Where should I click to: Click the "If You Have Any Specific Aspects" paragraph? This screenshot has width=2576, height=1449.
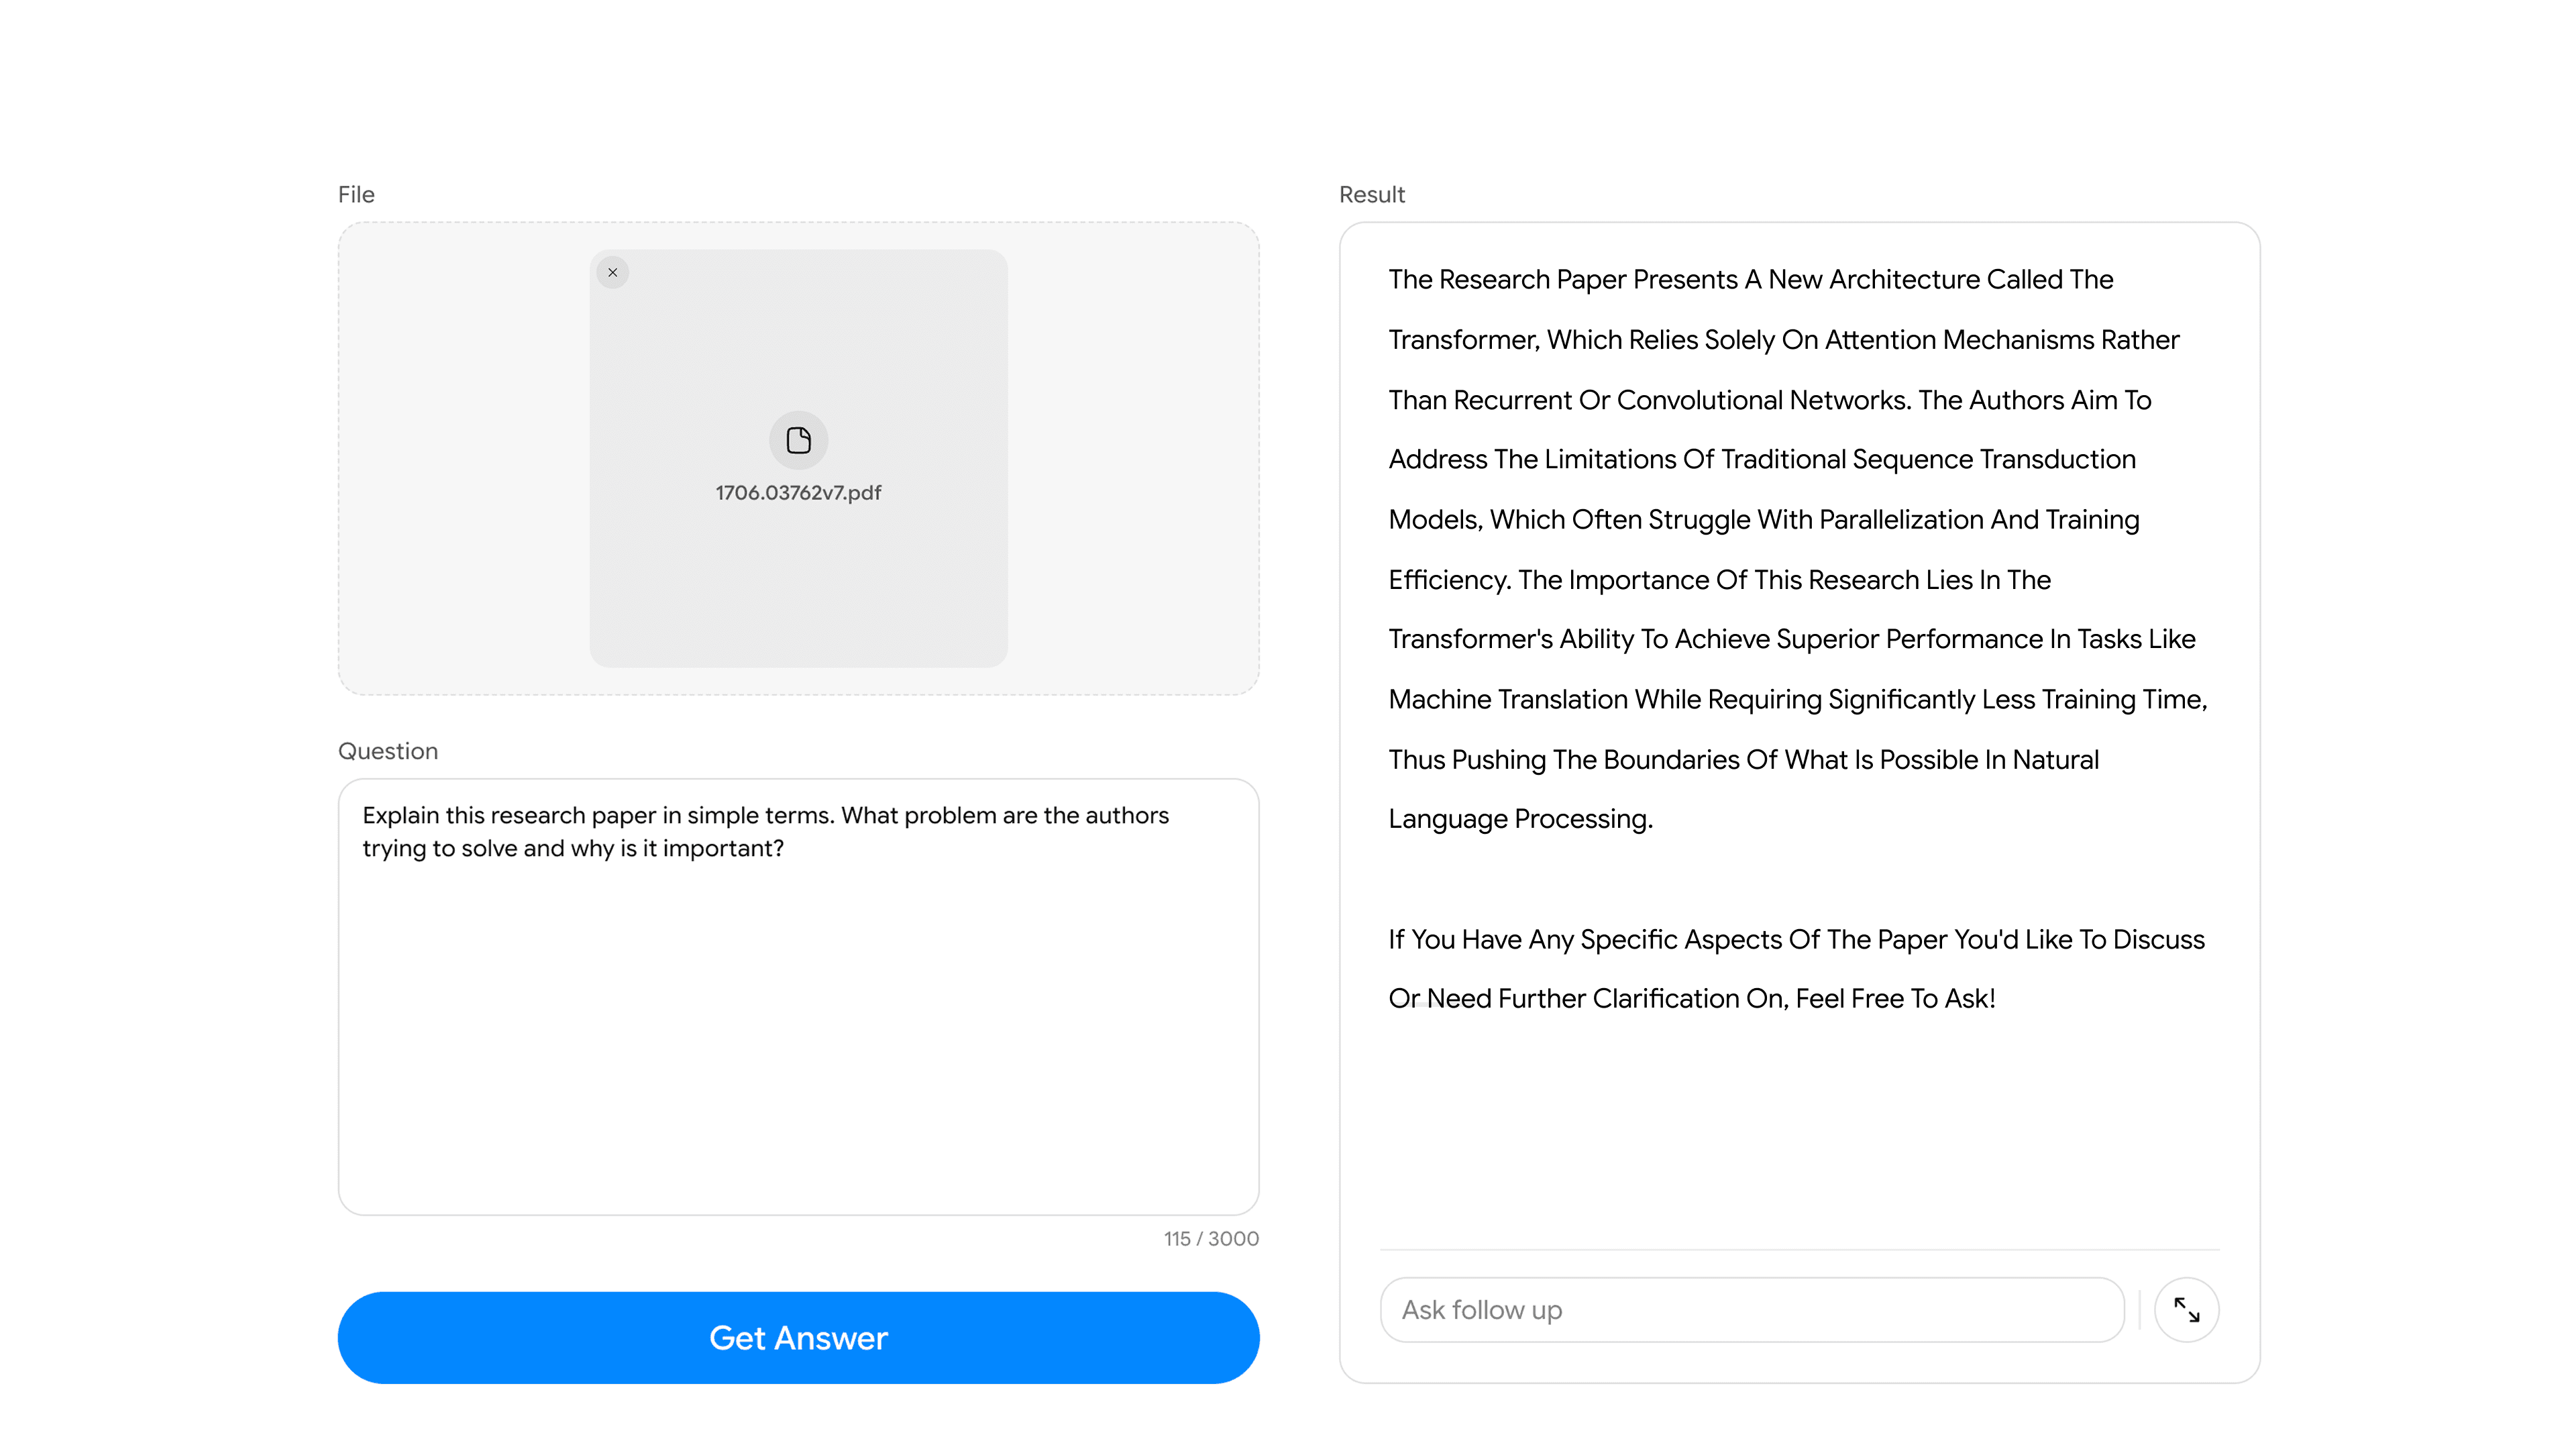[1795, 968]
